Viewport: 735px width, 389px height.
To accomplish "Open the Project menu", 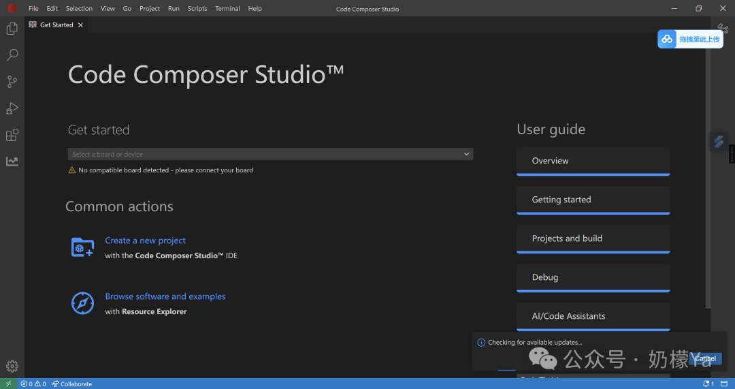I will pyautogui.click(x=150, y=8).
